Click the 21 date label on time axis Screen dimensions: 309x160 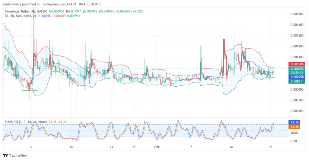(271, 147)
